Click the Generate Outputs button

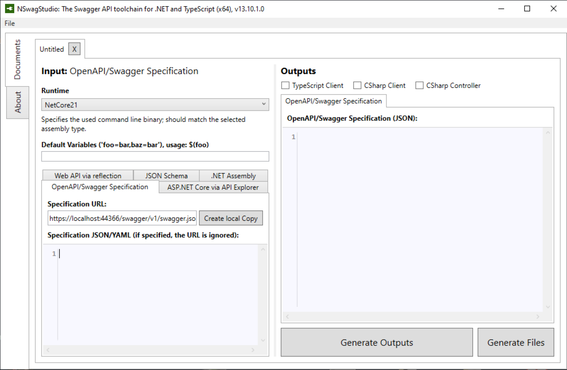[x=377, y=342]
